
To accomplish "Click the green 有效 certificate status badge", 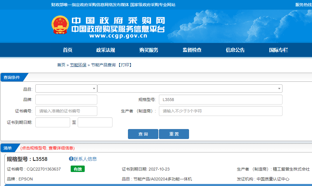I will tap(77, 169).
